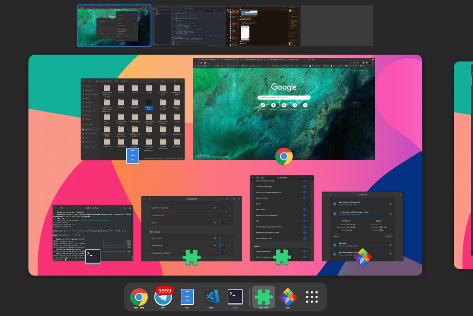Select the SUPERHOT folder in Files window
The image size is (473, 316).
(x=135, y=143)
